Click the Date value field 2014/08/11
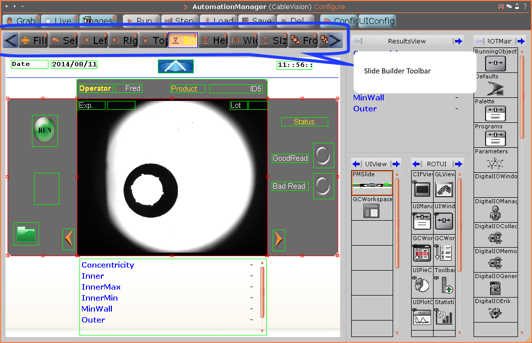 pyautogui.click(x=74, y=64)
